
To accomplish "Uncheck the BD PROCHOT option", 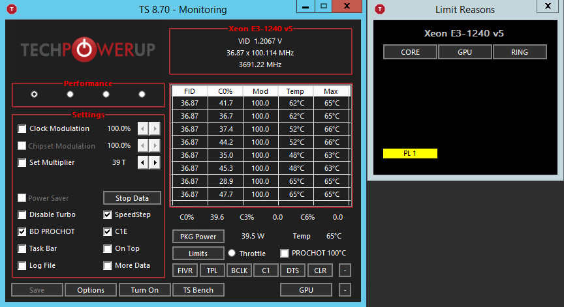I will [22, 231].
